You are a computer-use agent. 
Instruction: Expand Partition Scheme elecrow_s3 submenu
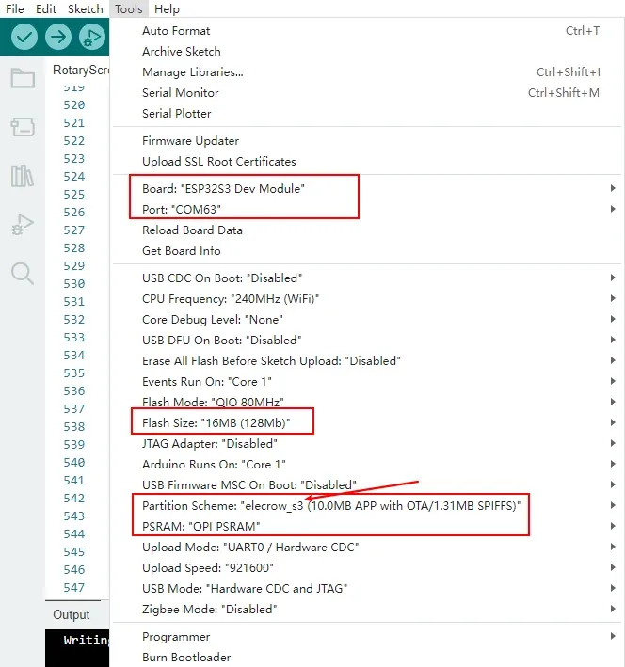(x=367, y=506)
